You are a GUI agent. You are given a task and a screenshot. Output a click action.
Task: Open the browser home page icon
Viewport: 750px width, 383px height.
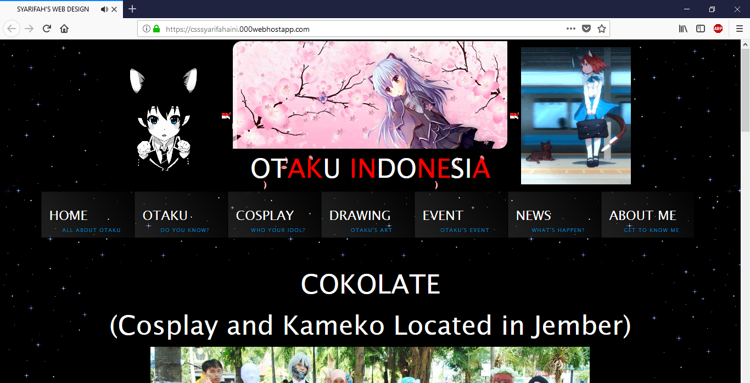(x=64, y=29)
